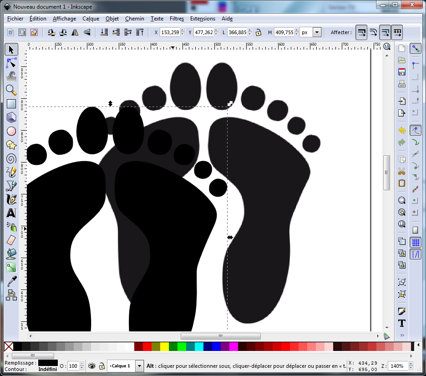Open the Chemin menu
Screen dimensions: 426x376
(x=134, y=19)
